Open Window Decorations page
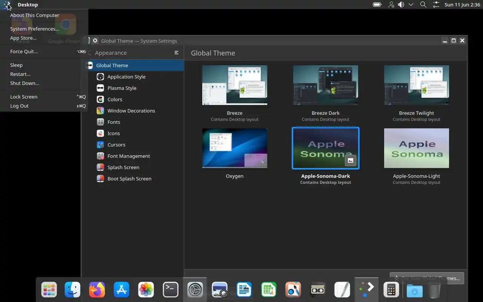Viewport: 483px width, 302px height. (133, 111)
